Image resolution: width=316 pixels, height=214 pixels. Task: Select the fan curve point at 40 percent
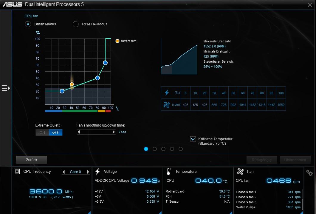[97, 78]
